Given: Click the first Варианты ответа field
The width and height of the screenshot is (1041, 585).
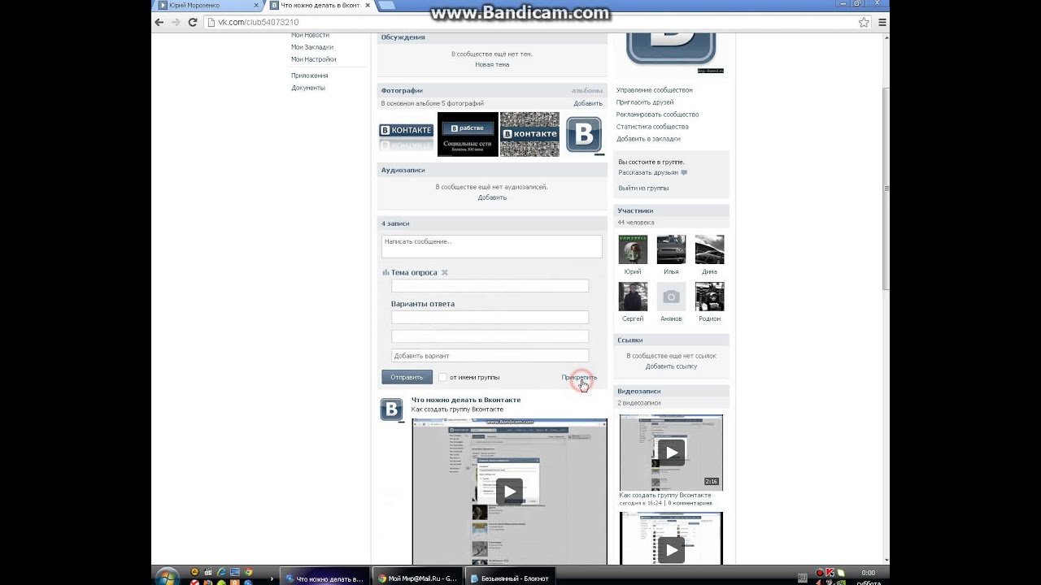Looking at the screenshot, I should [490, 318].
